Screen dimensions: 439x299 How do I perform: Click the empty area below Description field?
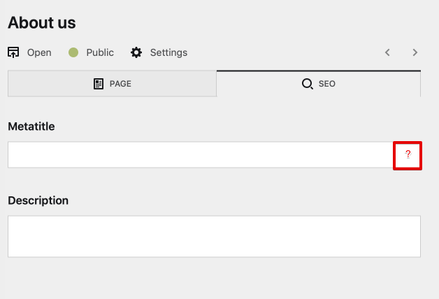click(214, 278)
